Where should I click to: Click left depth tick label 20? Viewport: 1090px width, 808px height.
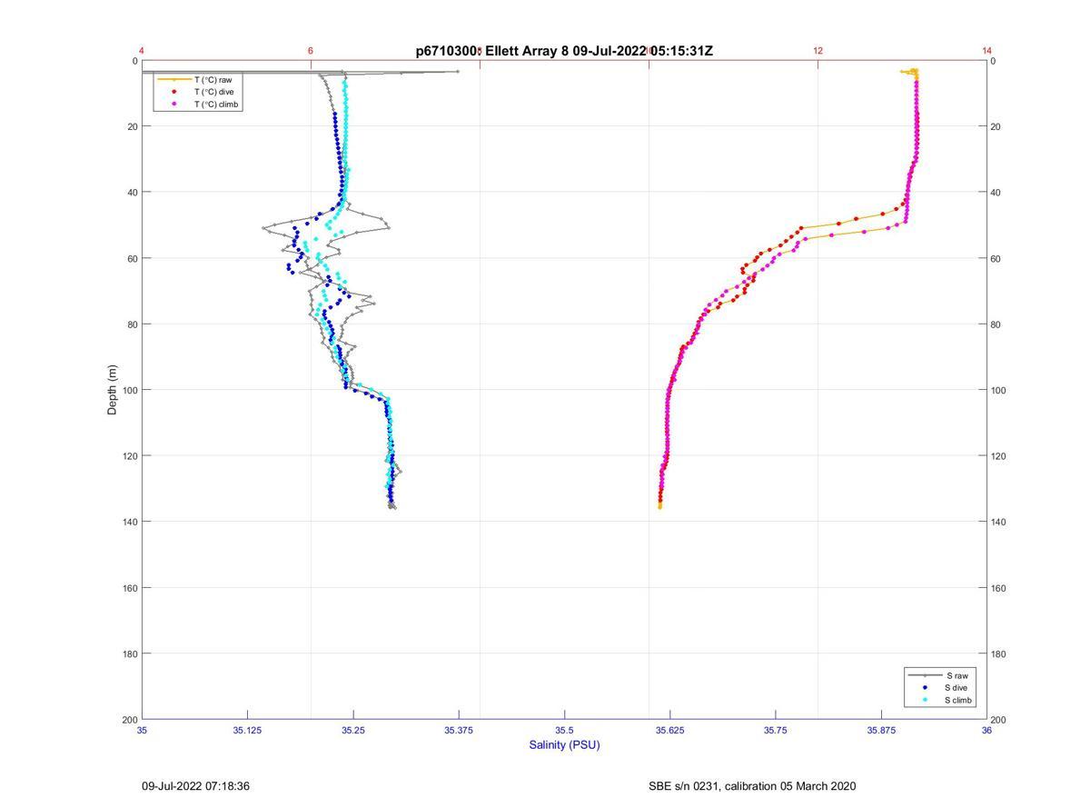pyautogui.click(x=133, y=126)
